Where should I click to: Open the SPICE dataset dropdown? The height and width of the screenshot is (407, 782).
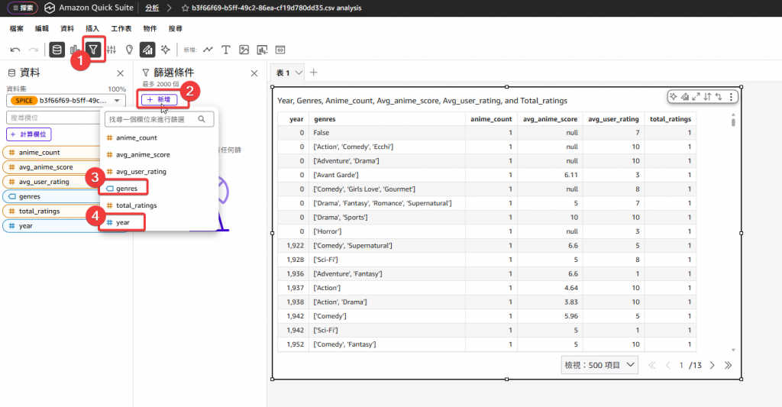point(66,100)
